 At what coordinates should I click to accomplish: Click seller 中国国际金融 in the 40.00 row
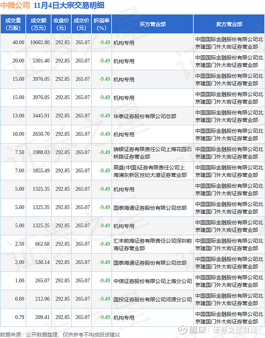pyautogui.click(x=229, y=43)
